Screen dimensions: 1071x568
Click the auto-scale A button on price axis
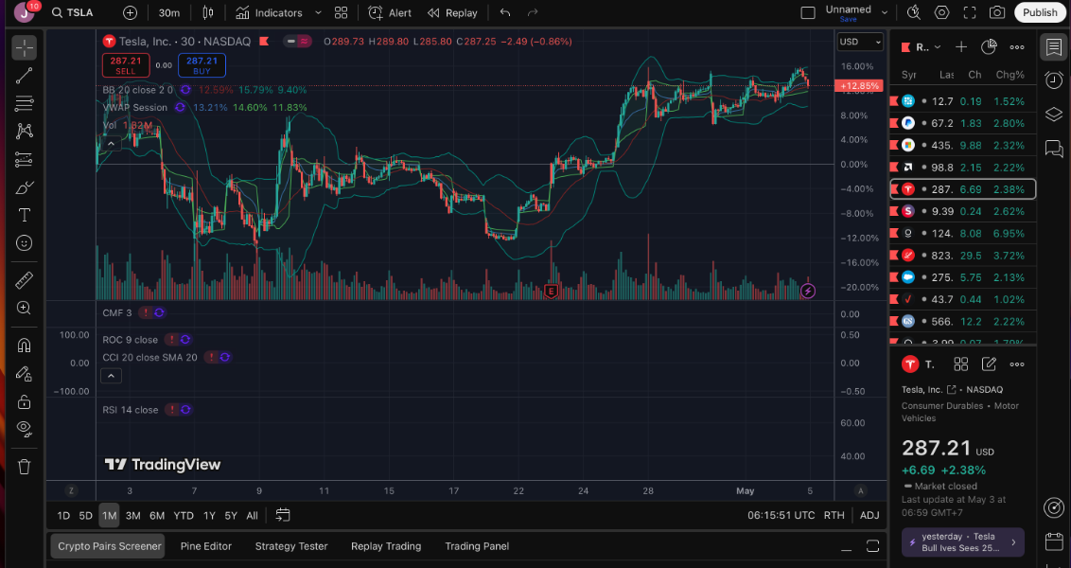tap(861, 490)
